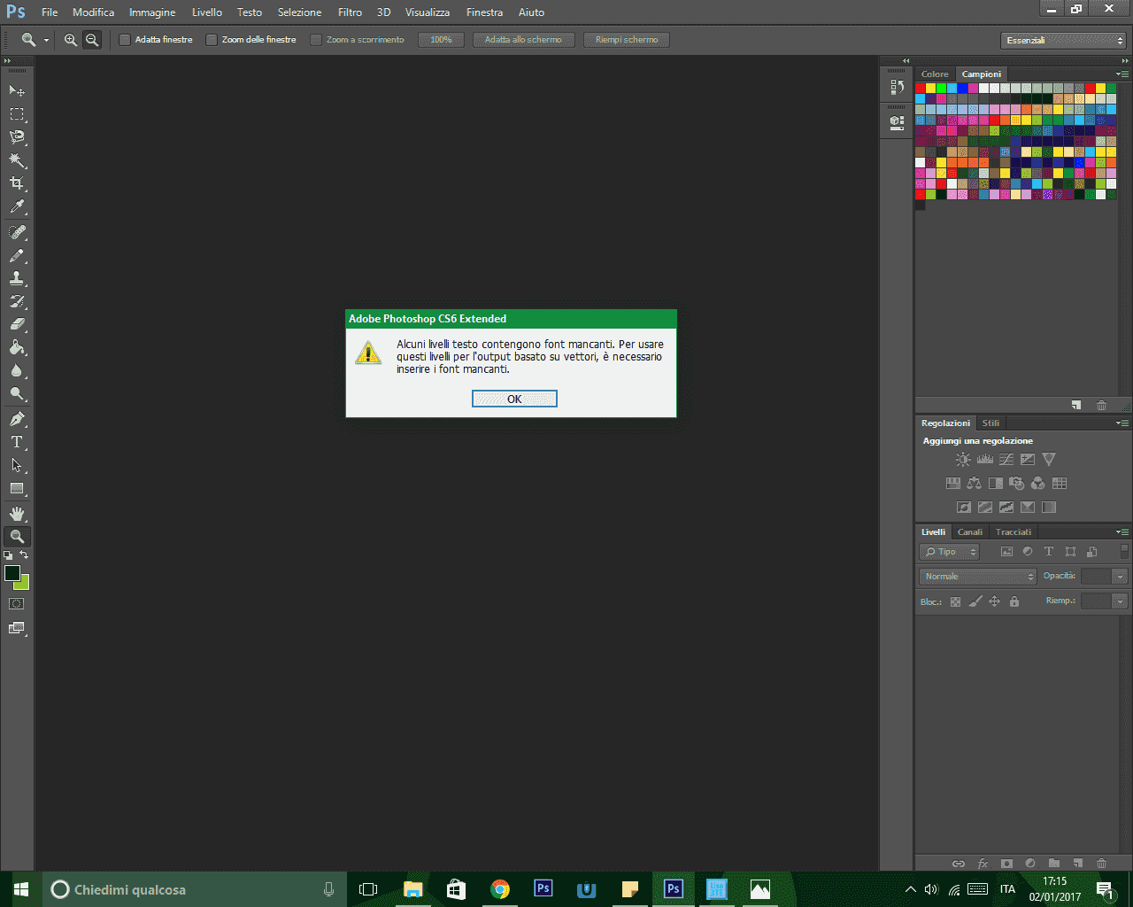
Task: Add a Threshold adjustment
Action: (x=1006, y=508)
